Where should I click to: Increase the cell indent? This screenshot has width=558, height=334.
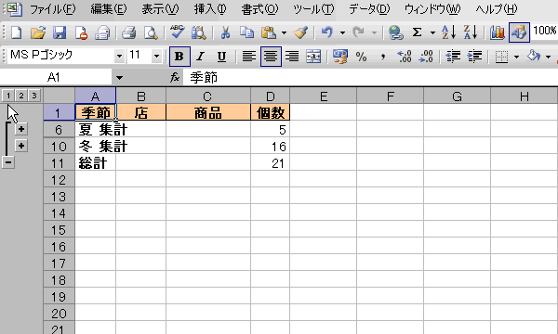474,57
